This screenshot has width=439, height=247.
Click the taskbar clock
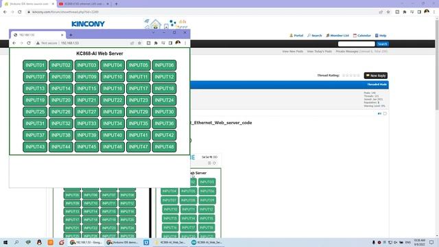click(419, 242)
